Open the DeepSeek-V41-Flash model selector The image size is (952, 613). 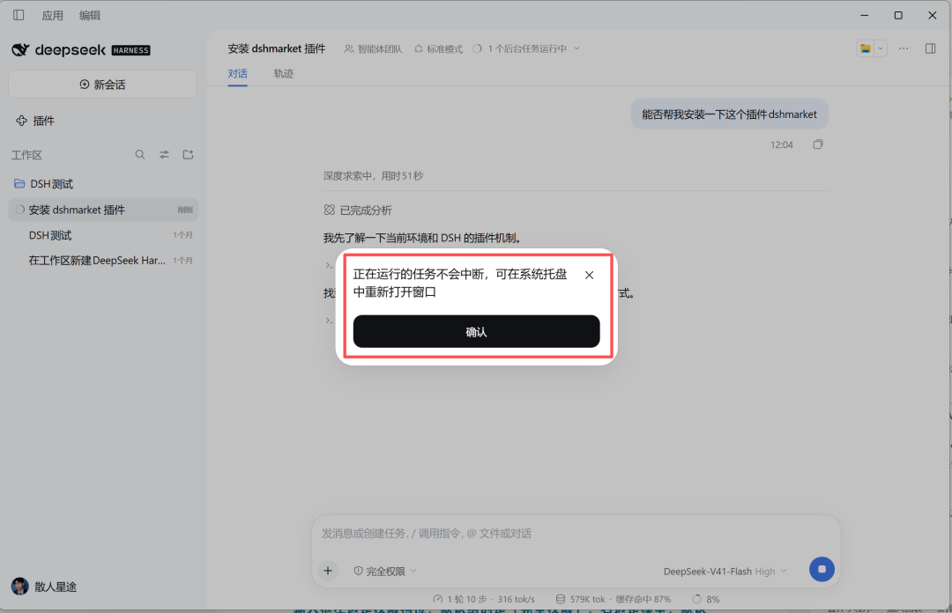tap(725, 571)
